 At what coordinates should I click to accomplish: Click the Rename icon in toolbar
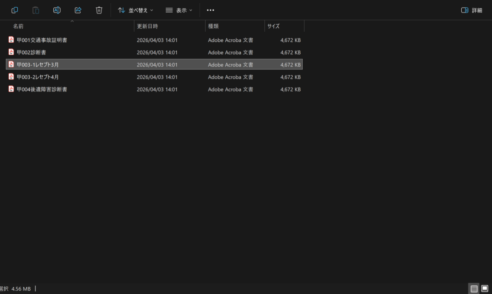57,10
